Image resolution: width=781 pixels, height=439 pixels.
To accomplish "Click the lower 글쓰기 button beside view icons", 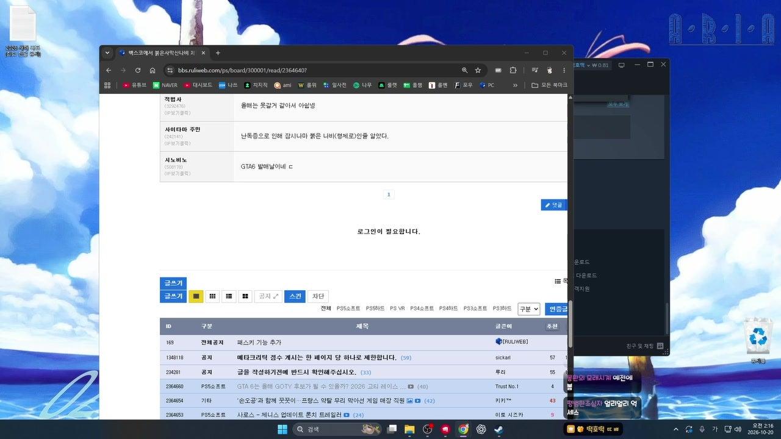I will pyautogui.click(x=173, y=296).
